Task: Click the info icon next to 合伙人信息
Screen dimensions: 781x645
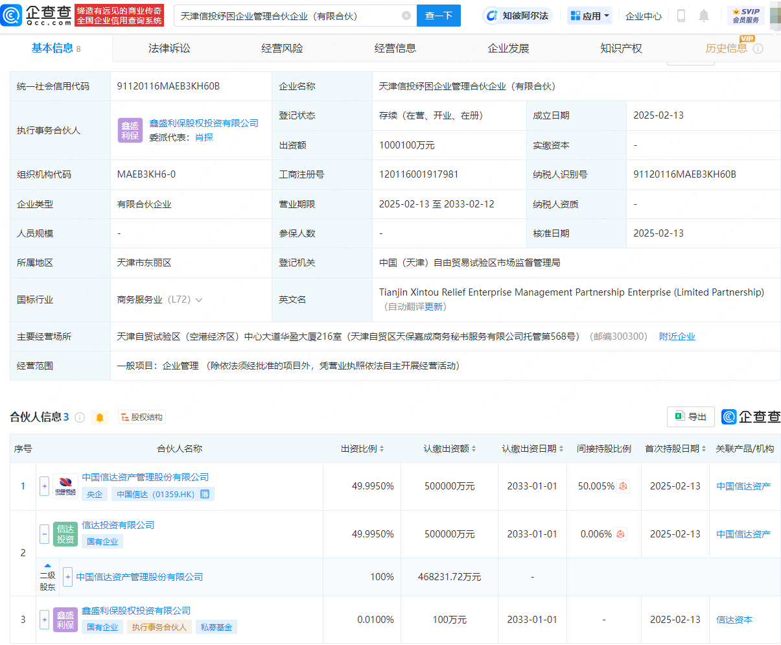Action: (80, 417)
